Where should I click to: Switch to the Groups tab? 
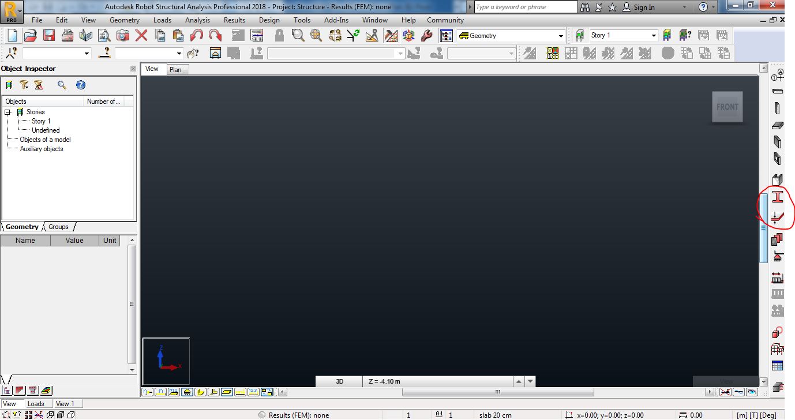(58, 227)
